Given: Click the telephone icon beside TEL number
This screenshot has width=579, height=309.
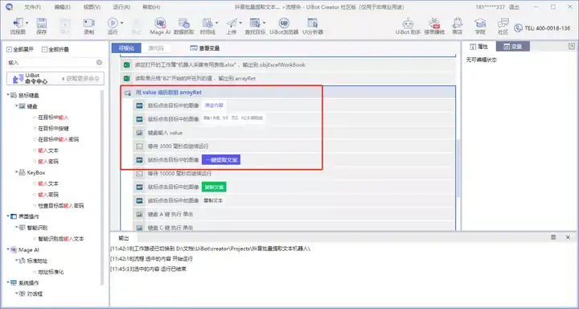Looking at the screenshot, I should [x=518, y=28].
